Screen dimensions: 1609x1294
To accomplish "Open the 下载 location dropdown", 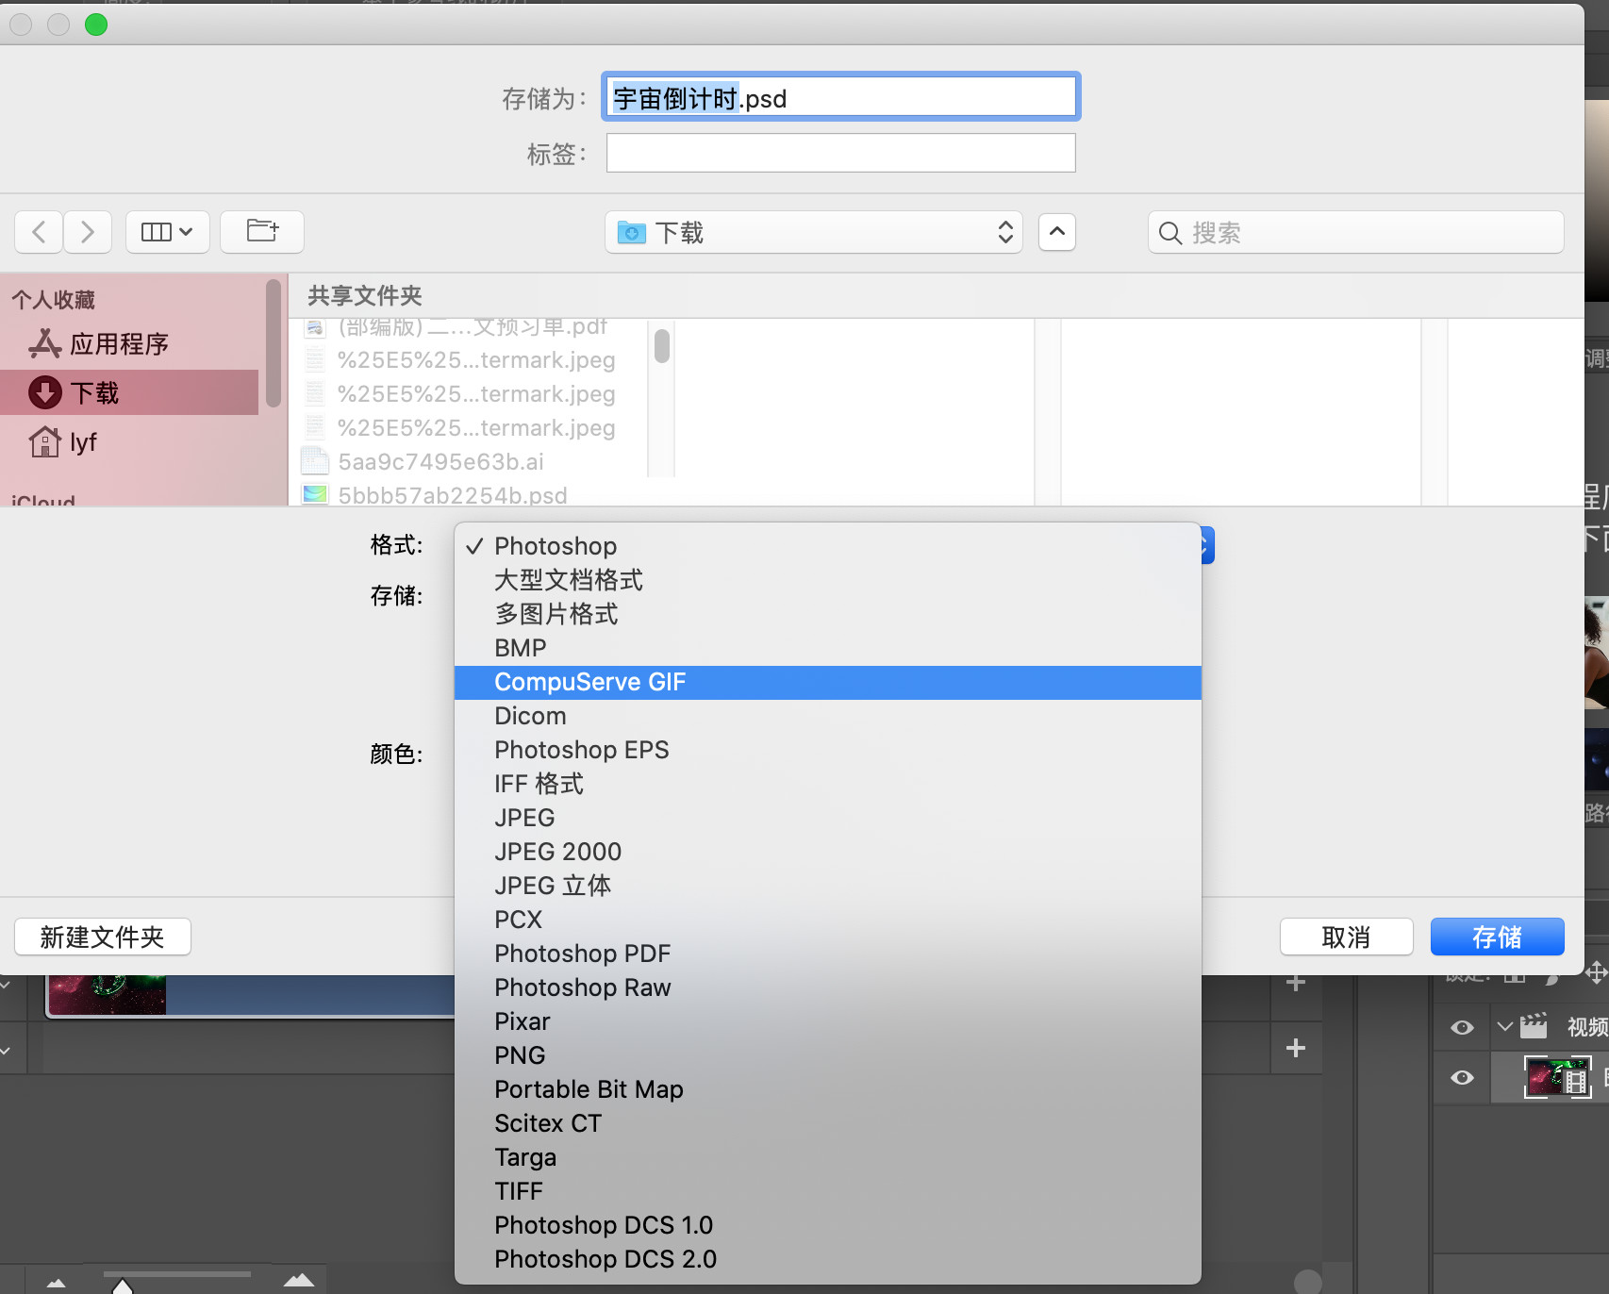I will (812, 232).
